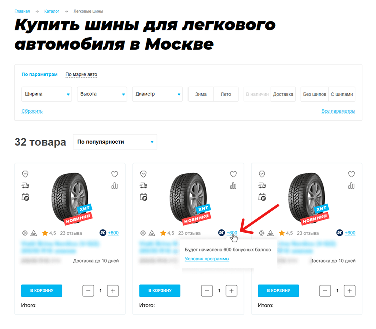The height and width of the screenshot is (329, 376).
Task: Click compare chart icon on second product
Action: click(233, 186)
